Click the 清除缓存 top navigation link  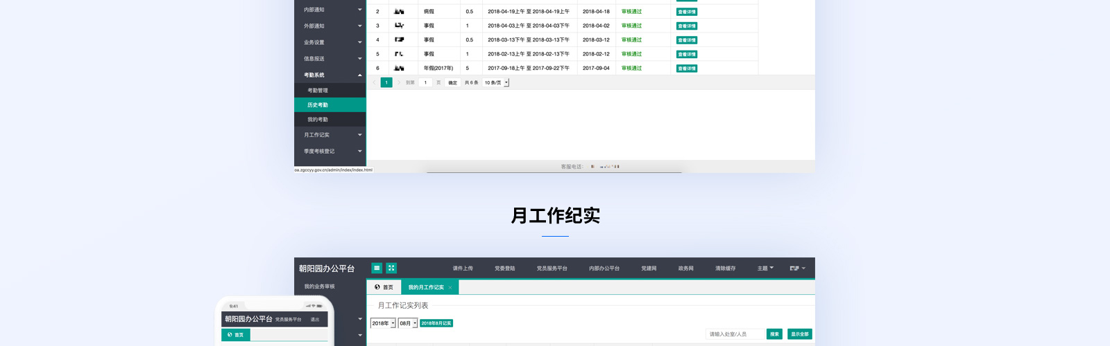(x=725, y=268)
